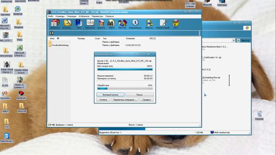Viewport: 276px width, 155px height.
Task: Click the Справка button in extraction dialog
Action: tap(147, 99)
